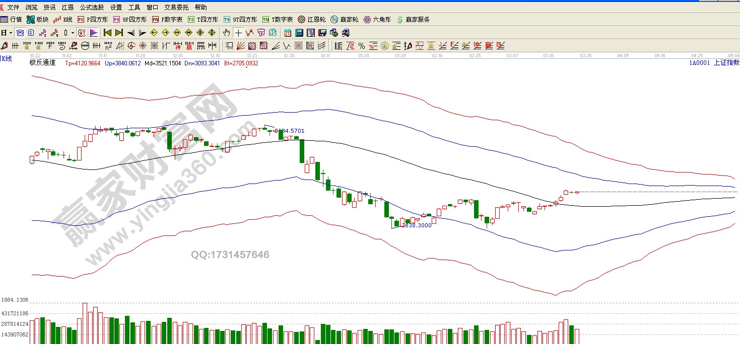Click the 12-30 date marker
The width and height of the screenshot is (740, 344).
(x=289, y=56)
